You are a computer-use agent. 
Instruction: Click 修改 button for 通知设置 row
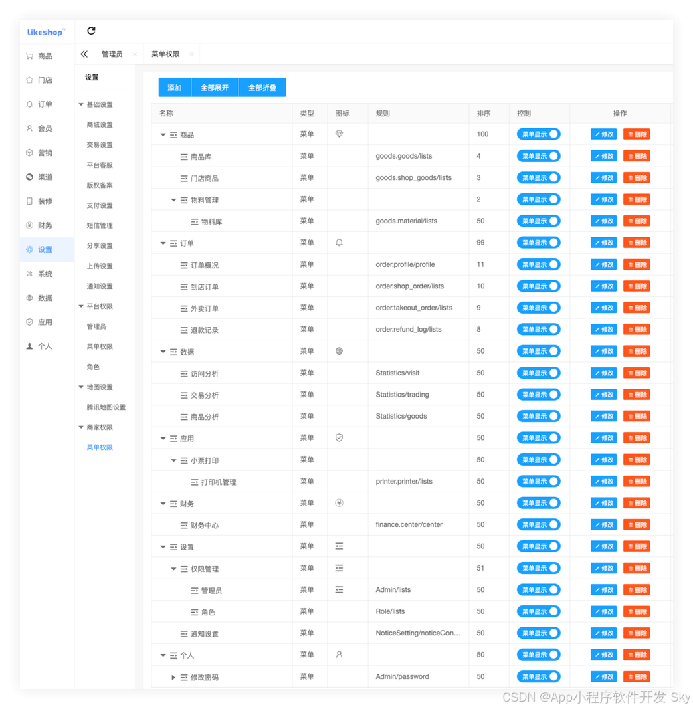[604, 633]
